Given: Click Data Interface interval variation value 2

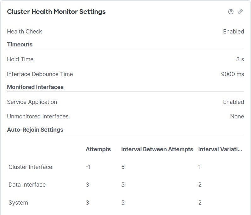Looking at the screenshot, I should (200, 185).
